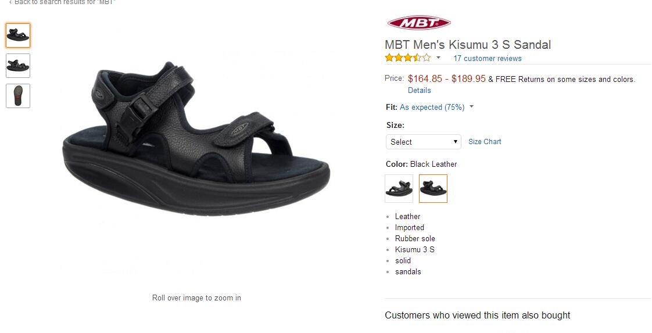Click the star rating icons

point(407,58)
